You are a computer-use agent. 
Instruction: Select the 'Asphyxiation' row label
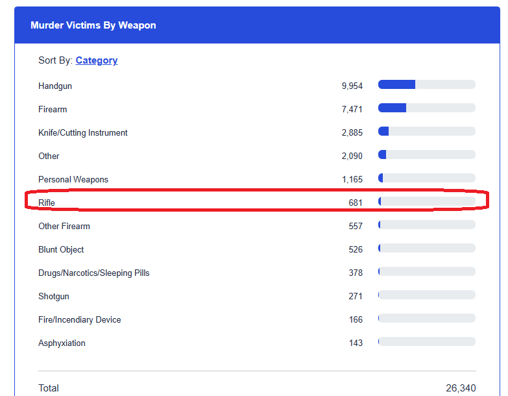tap(62, 343)
